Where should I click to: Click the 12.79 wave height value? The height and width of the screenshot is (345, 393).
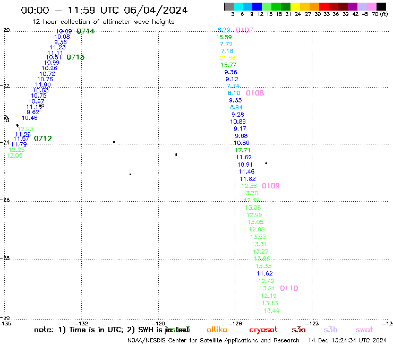tap(266, 281)
